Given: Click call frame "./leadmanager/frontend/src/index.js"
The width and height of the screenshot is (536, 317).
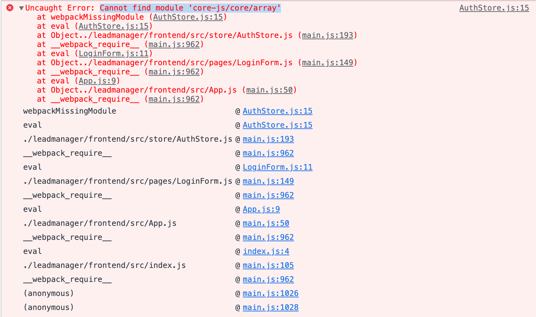Looking at the screenshot, I should click(104, 265).
